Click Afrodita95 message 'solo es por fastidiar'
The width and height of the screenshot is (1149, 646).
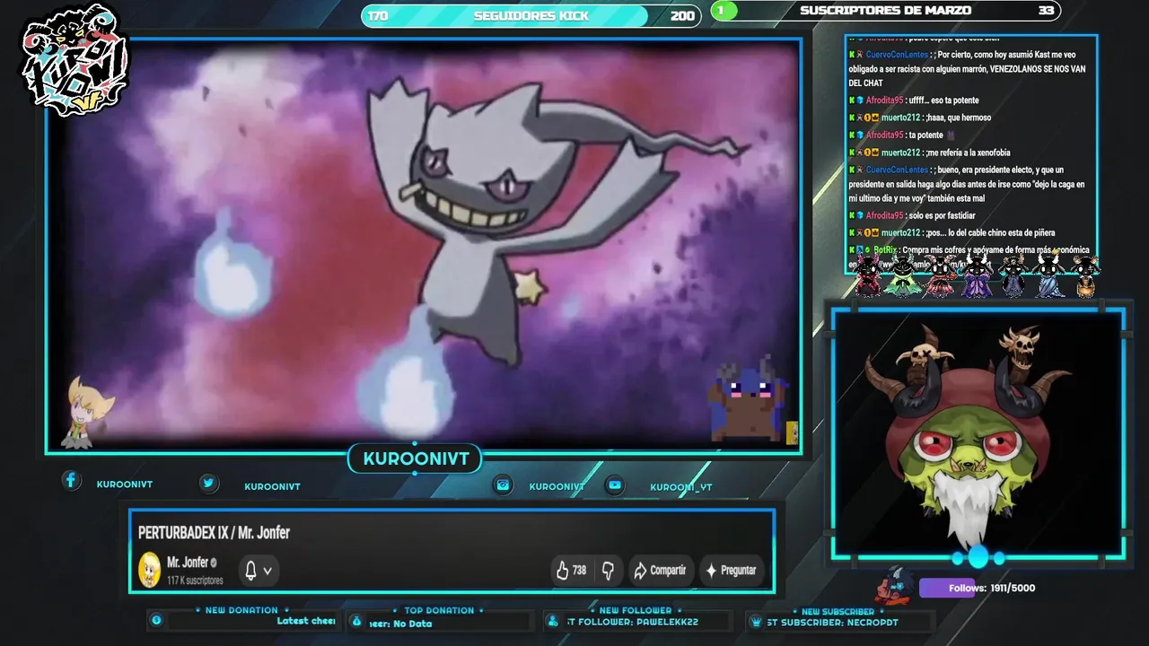(912, 215)
